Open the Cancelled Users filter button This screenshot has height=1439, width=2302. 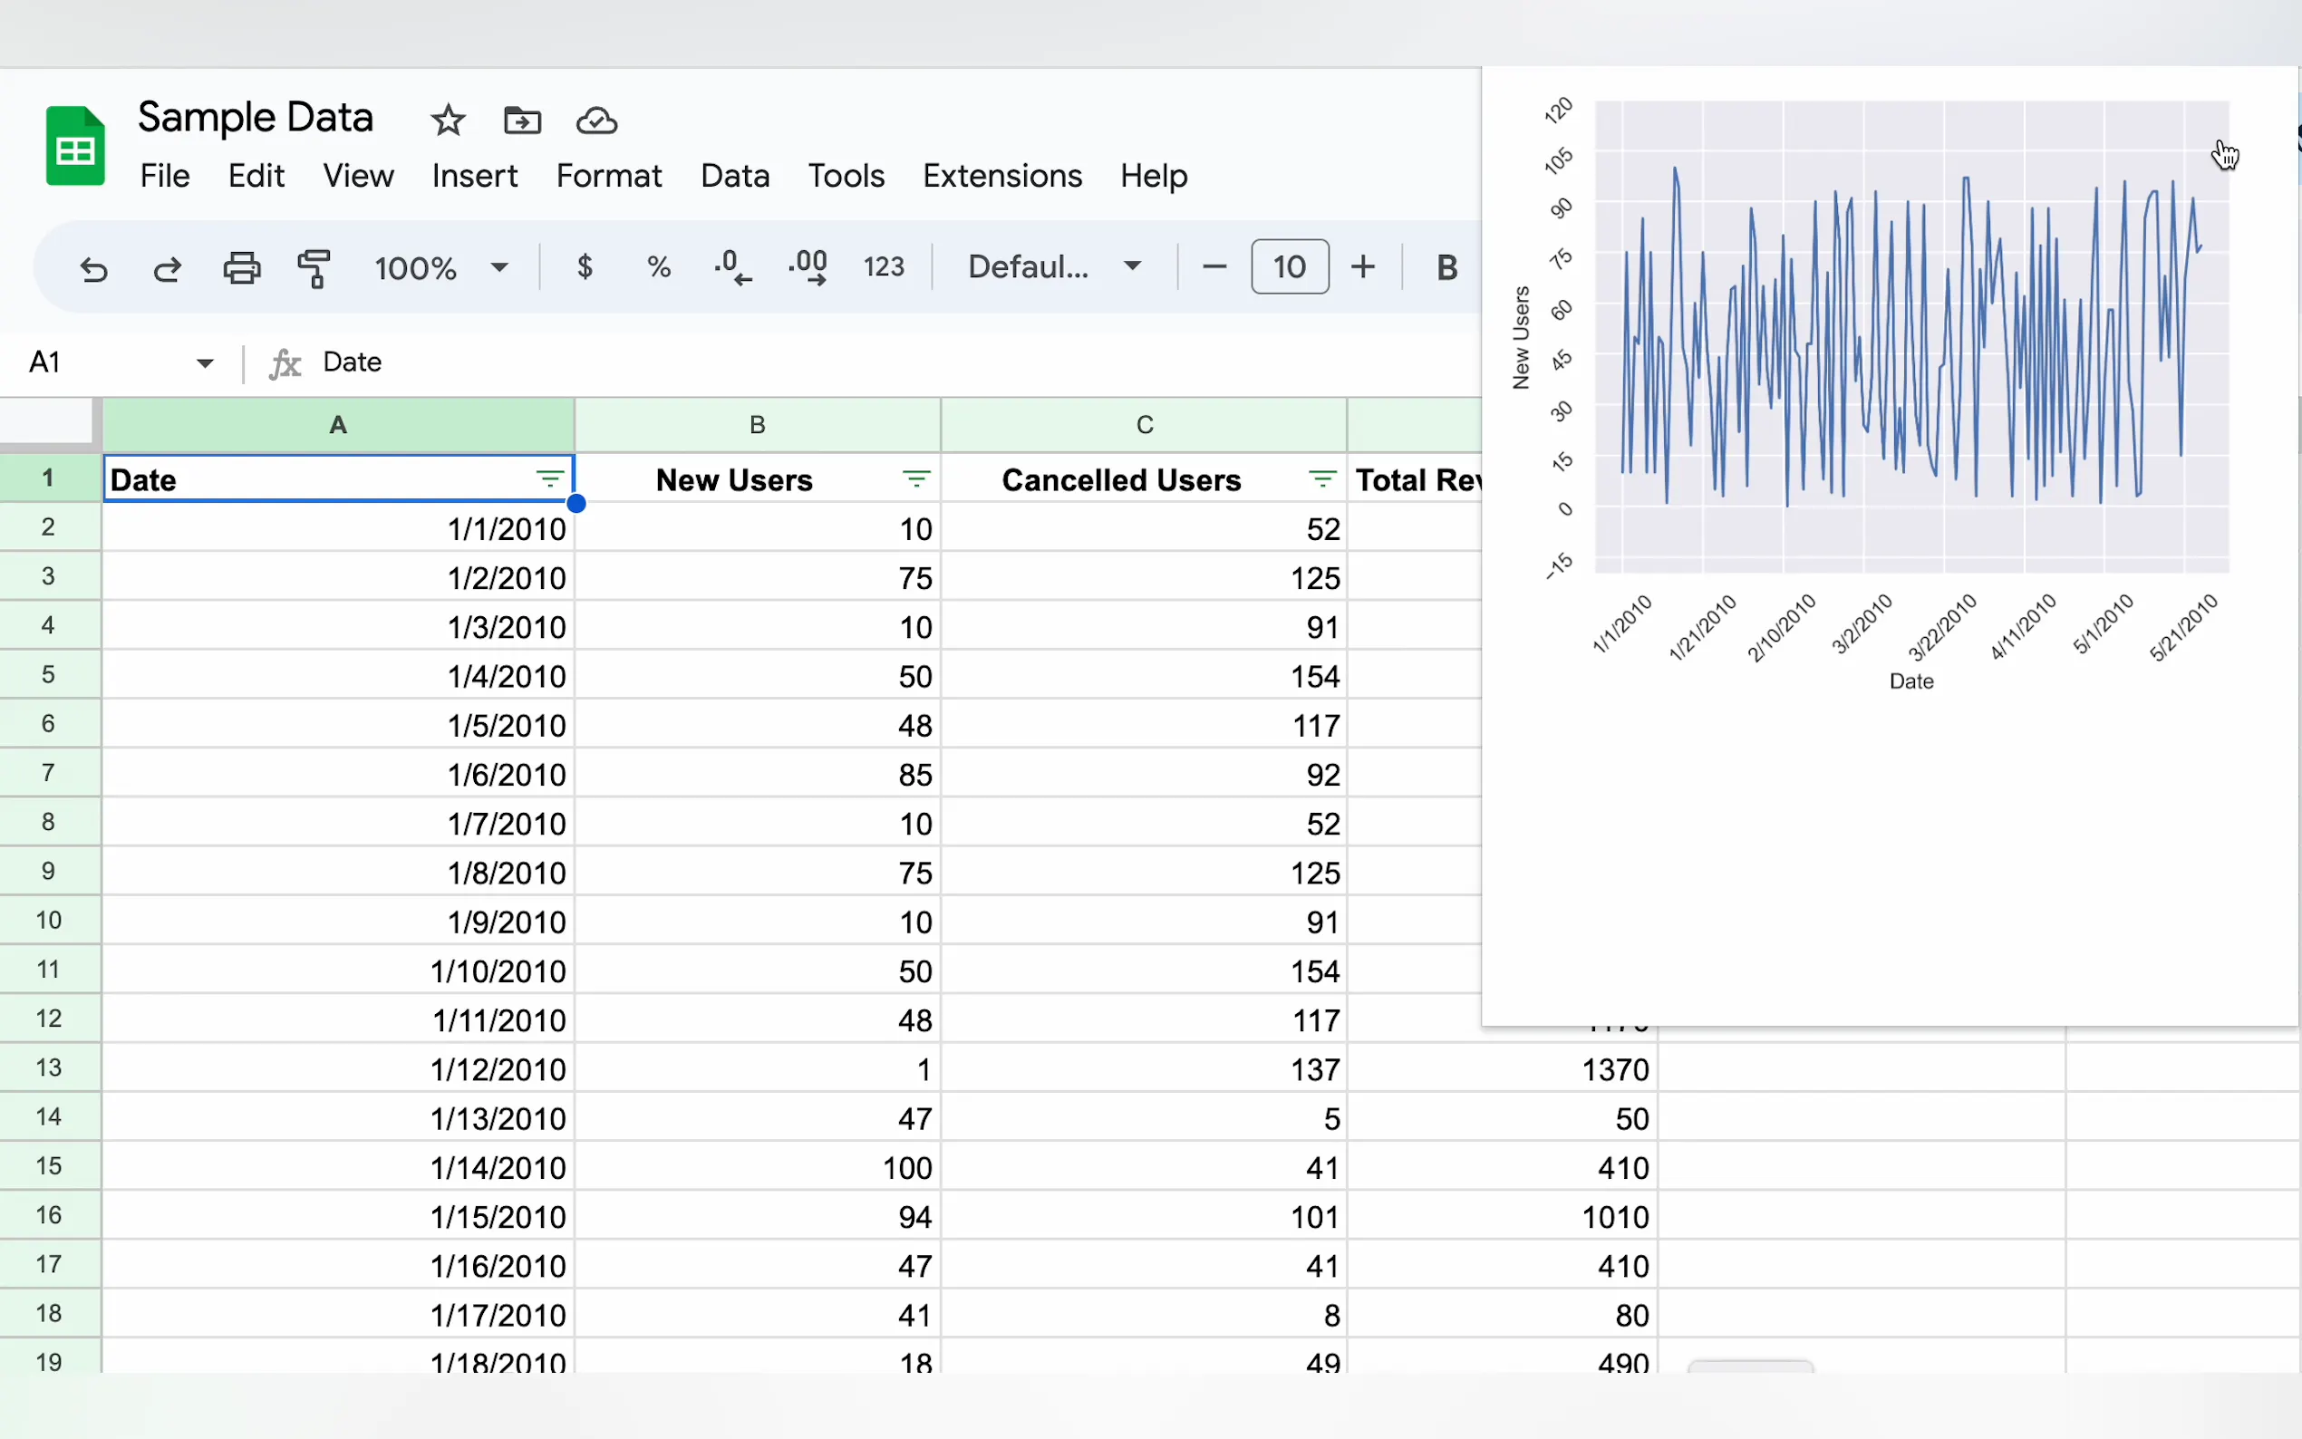click(1321, 478)
